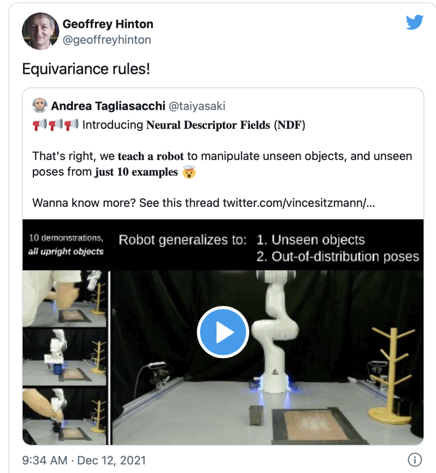Click Geoffrey Hinton's profile picture
Viewport: 436px width, 473px height.
pos(40,31)
